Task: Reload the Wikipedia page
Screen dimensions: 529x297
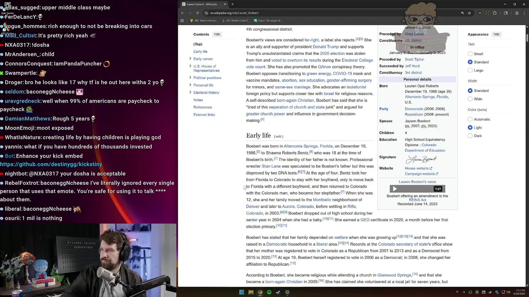Action: click(x=198, y=13)
